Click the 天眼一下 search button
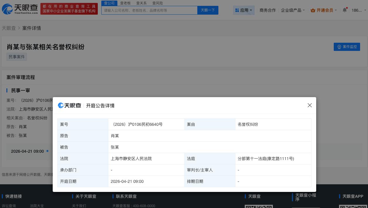This screenshot has height=208, width=368. [x=208, y=10]
